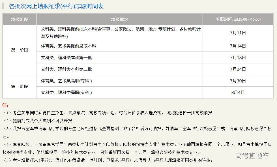Click the 7月14日 date cell
This screenshot has width=277, height=167.
click(x=238, y=46)
